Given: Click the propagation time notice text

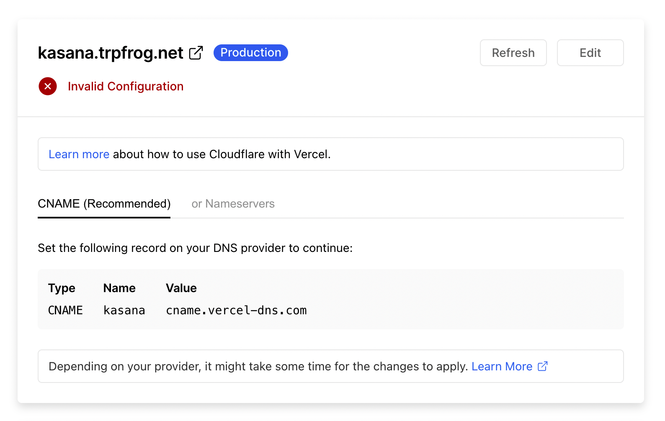Looking at the screenshot, I should coord(258,367).
